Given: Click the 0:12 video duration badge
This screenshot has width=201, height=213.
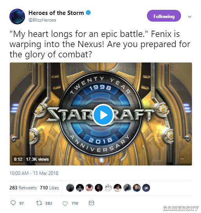Looking at the screenshot, I should [18, 159].
